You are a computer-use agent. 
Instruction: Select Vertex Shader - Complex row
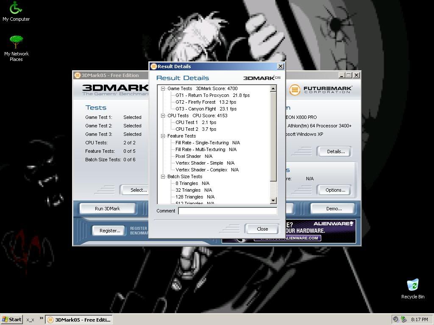(x=207, y=170)
